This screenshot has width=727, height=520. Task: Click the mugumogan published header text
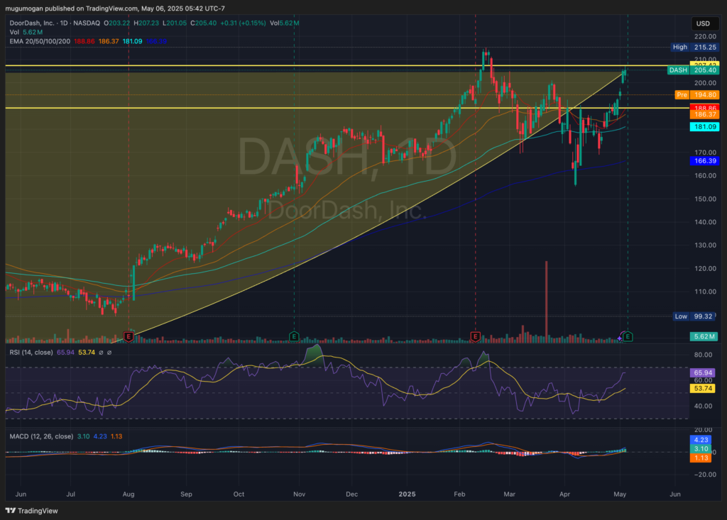click(x=115, y=9)
